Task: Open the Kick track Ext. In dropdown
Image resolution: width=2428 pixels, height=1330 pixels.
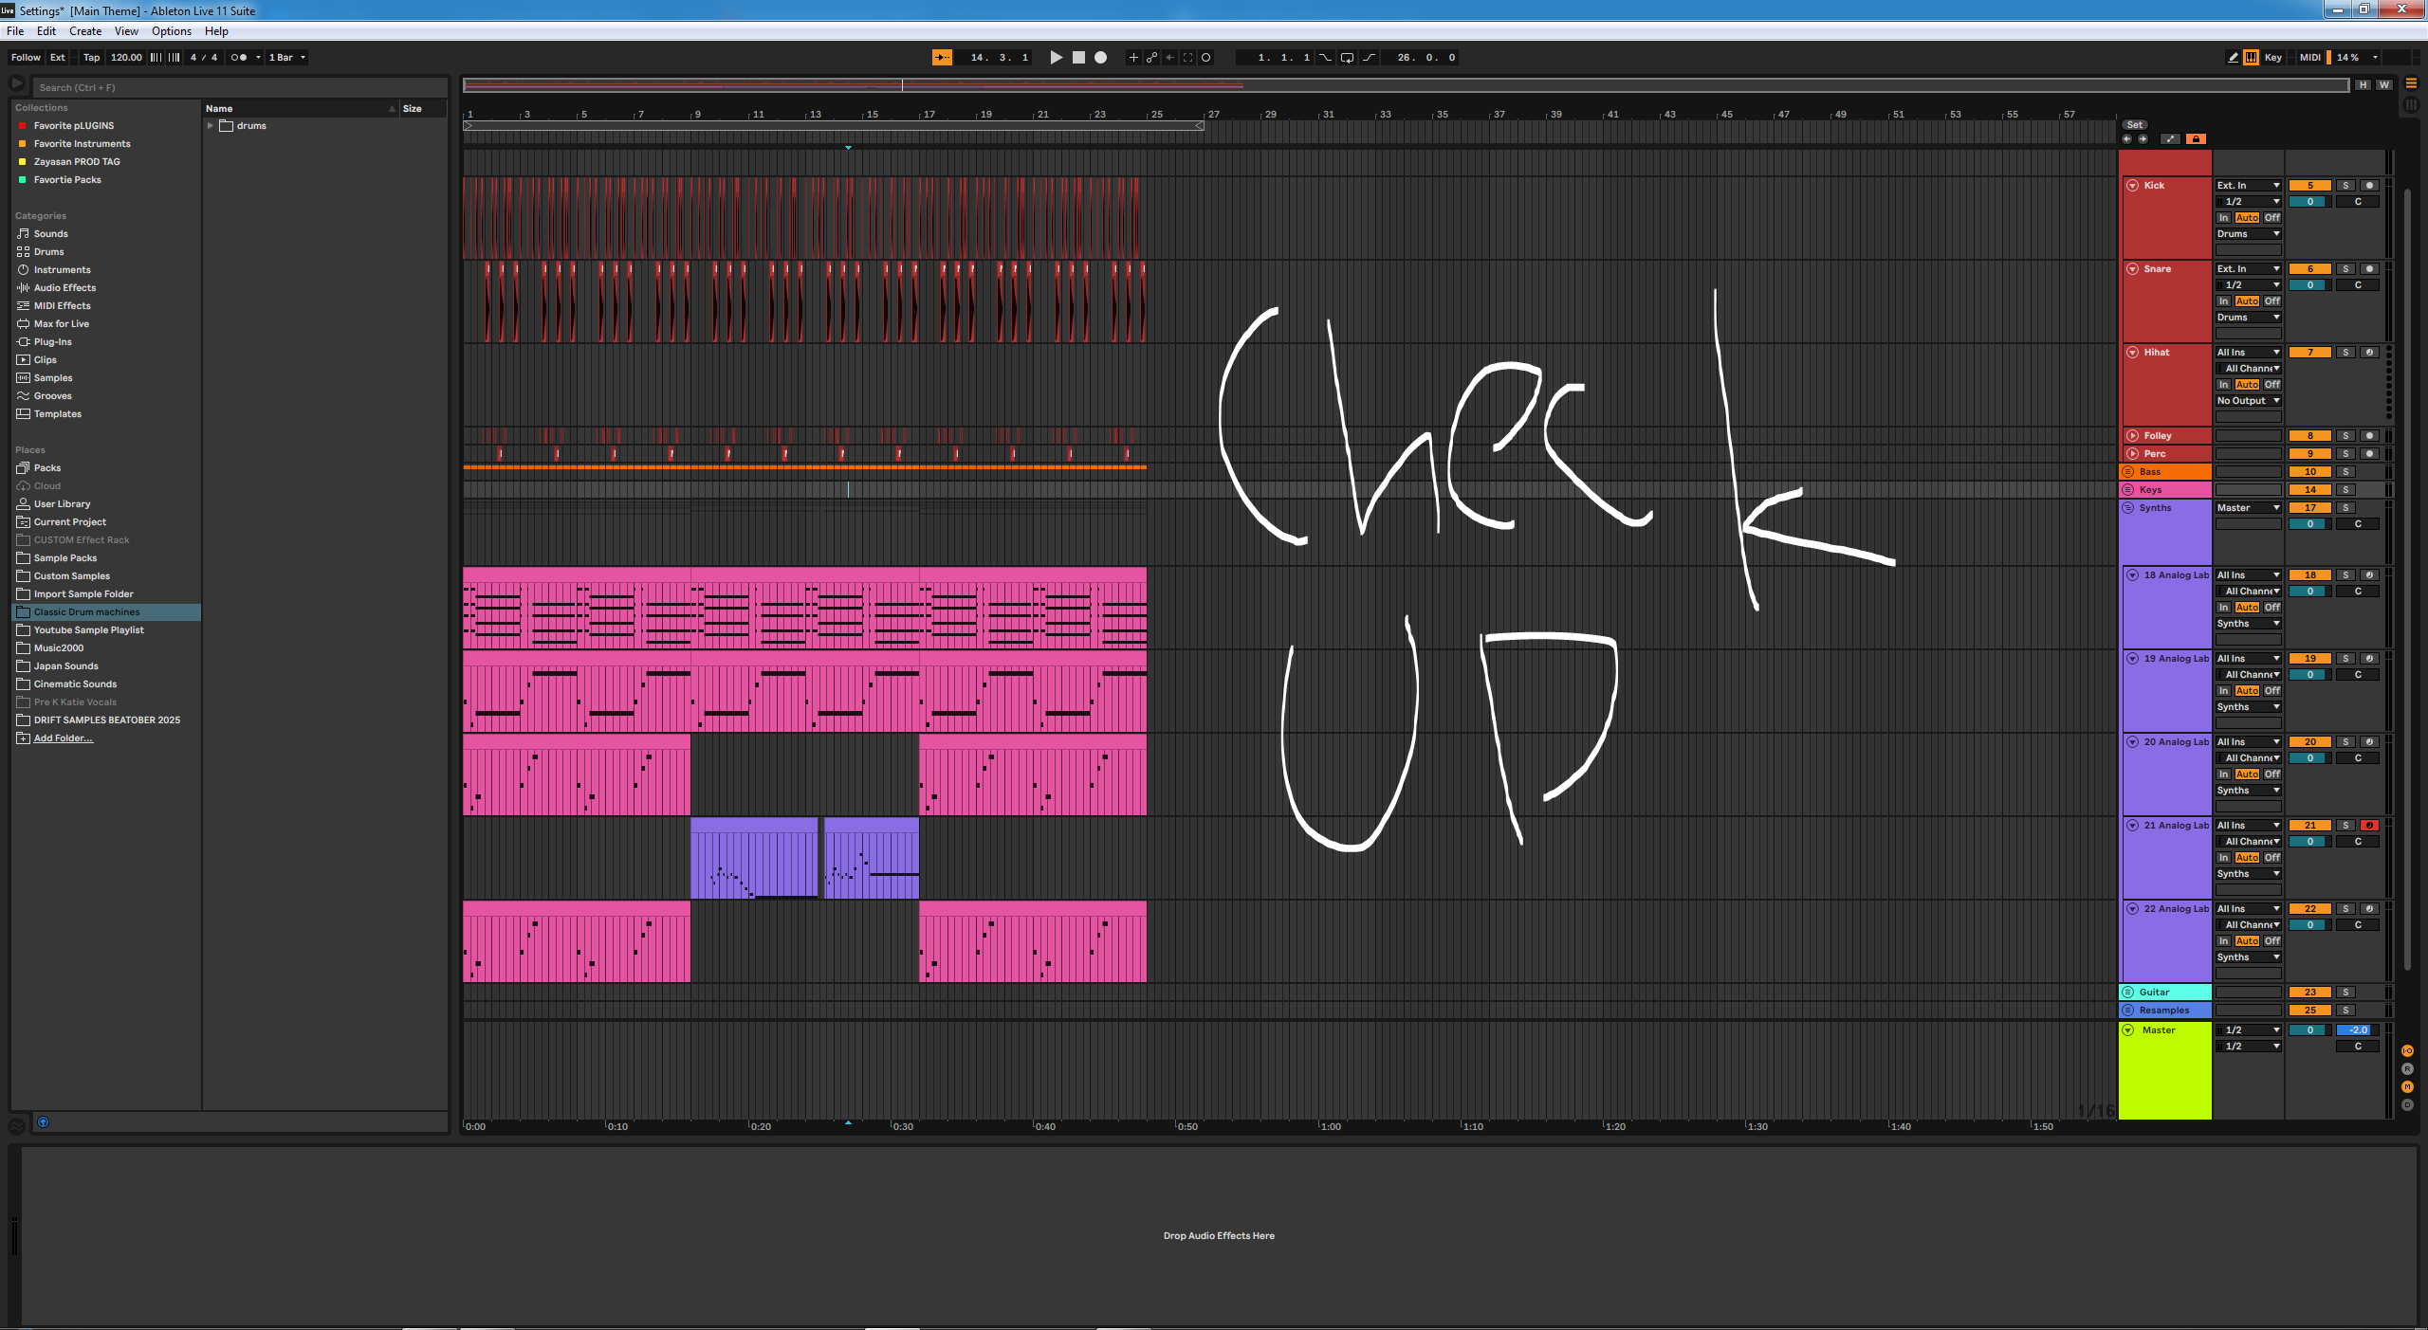Action: 2248,186
